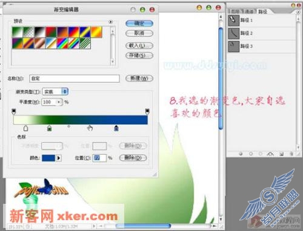Image resolution: width=303 pixels, height=231 pixels.
Task: Load path as selection using dotted circle icon
Action: [261, 154]
